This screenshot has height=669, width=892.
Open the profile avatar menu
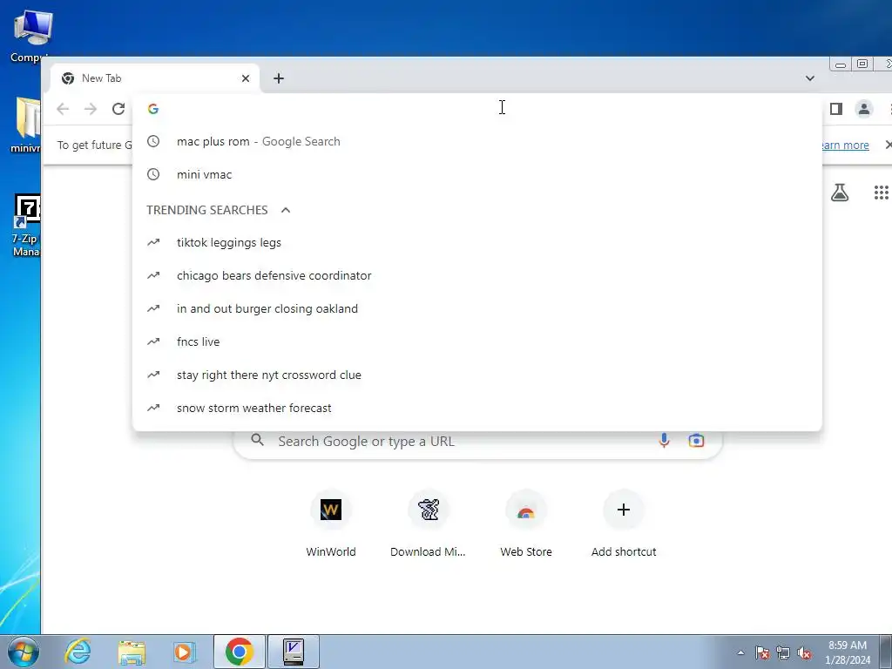pyautogui.click(x=863, y=109)
